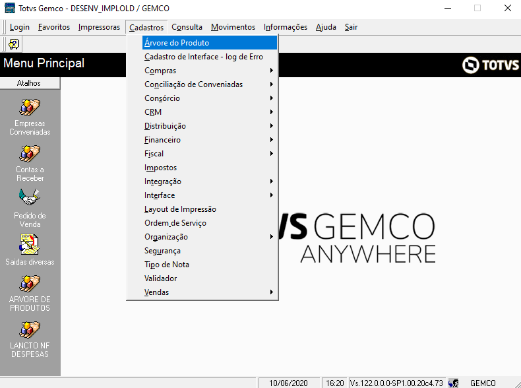Click the version Vs.122.0.0.0-SP1.00.20c4.73 status text
The height and width of the screenshot is (388, 521).
point(396,383)
